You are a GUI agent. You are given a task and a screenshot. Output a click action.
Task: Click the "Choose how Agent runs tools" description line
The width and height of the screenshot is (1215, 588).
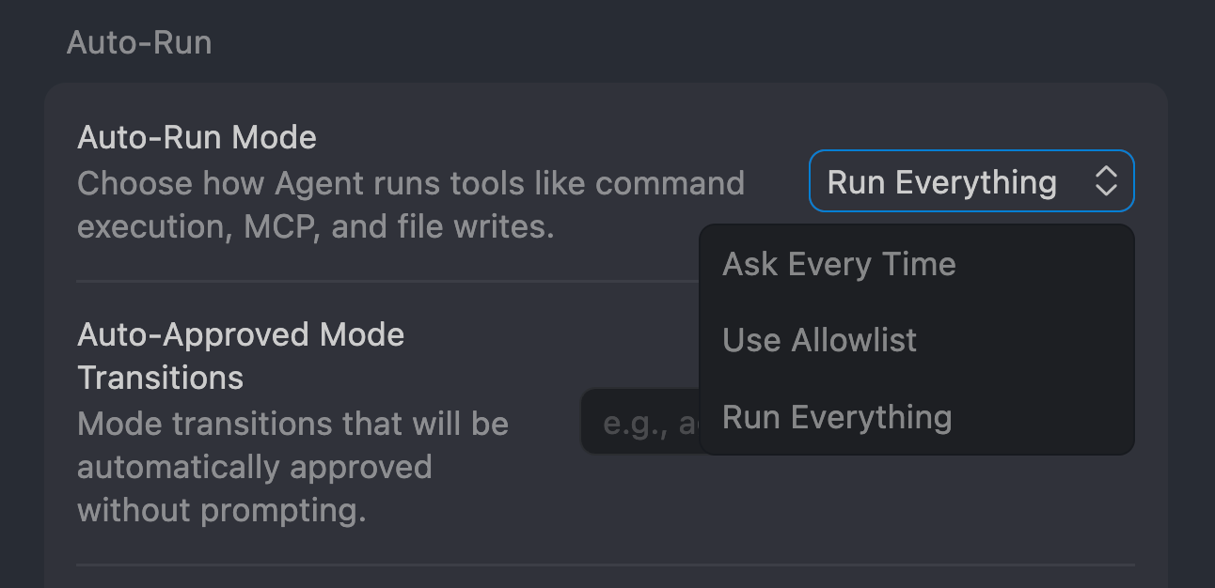[410, 183]
